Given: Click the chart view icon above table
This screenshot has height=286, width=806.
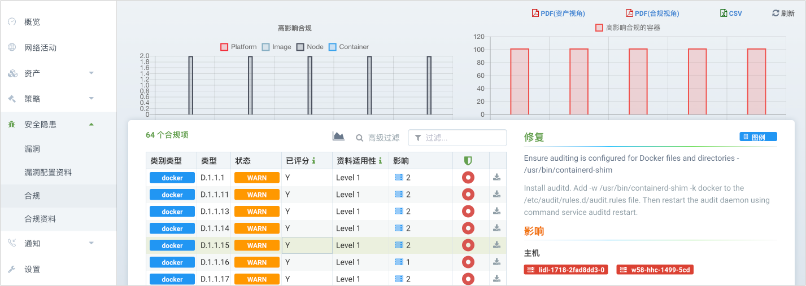Looking at the screenshot, I should click(x=338, y=137).
